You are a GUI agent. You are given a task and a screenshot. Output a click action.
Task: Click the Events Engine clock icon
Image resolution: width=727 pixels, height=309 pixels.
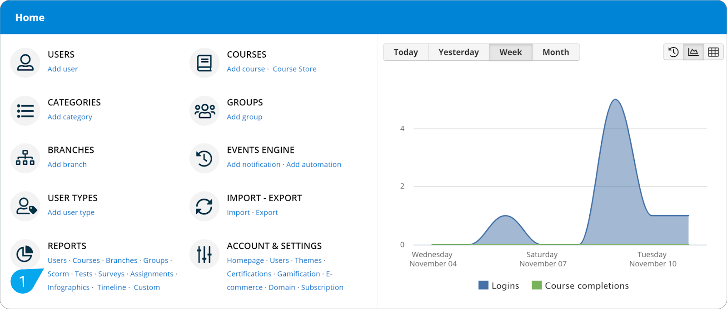(204, 158)
